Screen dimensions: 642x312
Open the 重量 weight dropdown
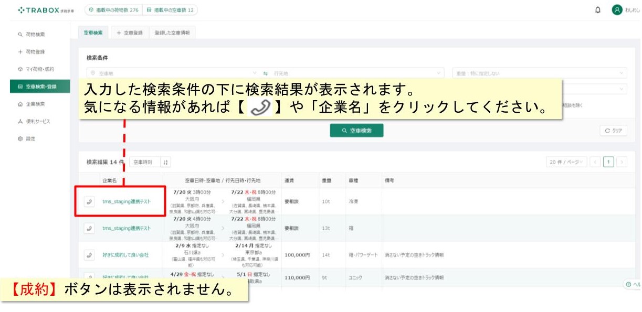[540, 73]
